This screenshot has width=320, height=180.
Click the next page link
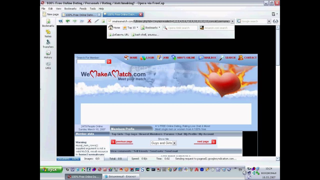coord(205,142)
